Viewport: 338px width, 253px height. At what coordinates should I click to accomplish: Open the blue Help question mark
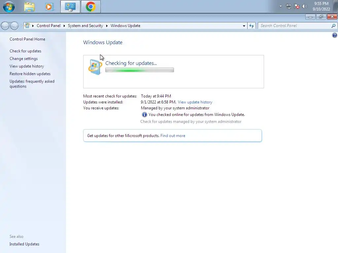(x=335, y=35)
